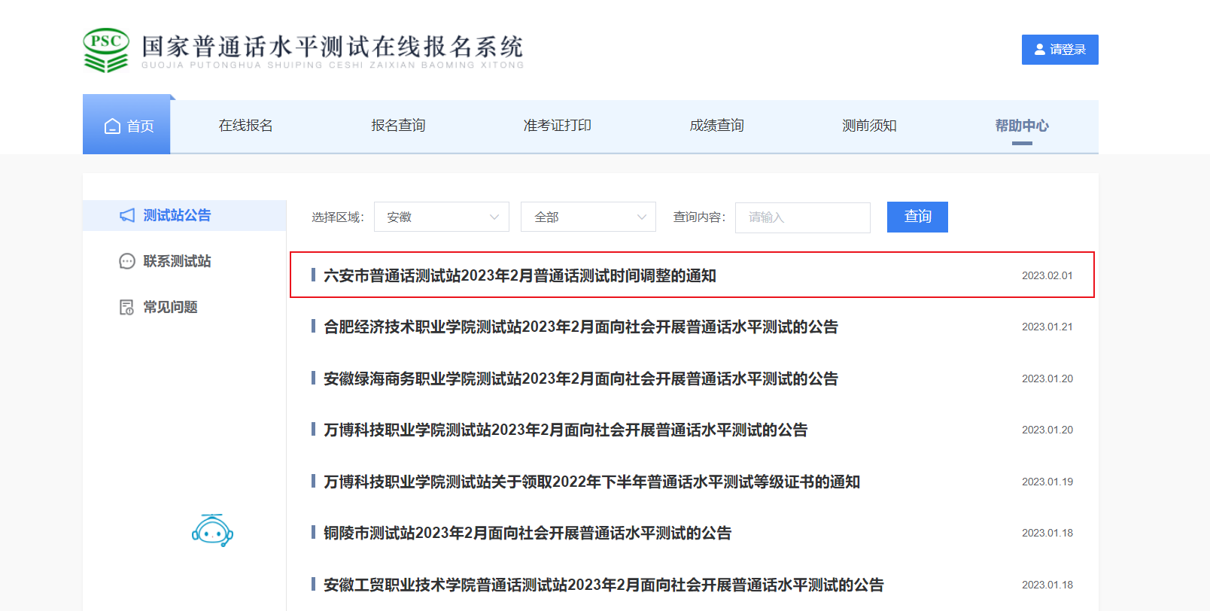Image resolution: width=1210 pixels, height=611 pixels.
Task: Select the 准考证打印 tab
Action: (558, 126)
